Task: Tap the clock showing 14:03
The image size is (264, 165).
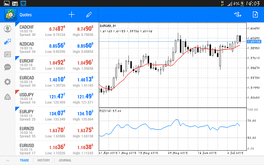Action: [253, 3]
